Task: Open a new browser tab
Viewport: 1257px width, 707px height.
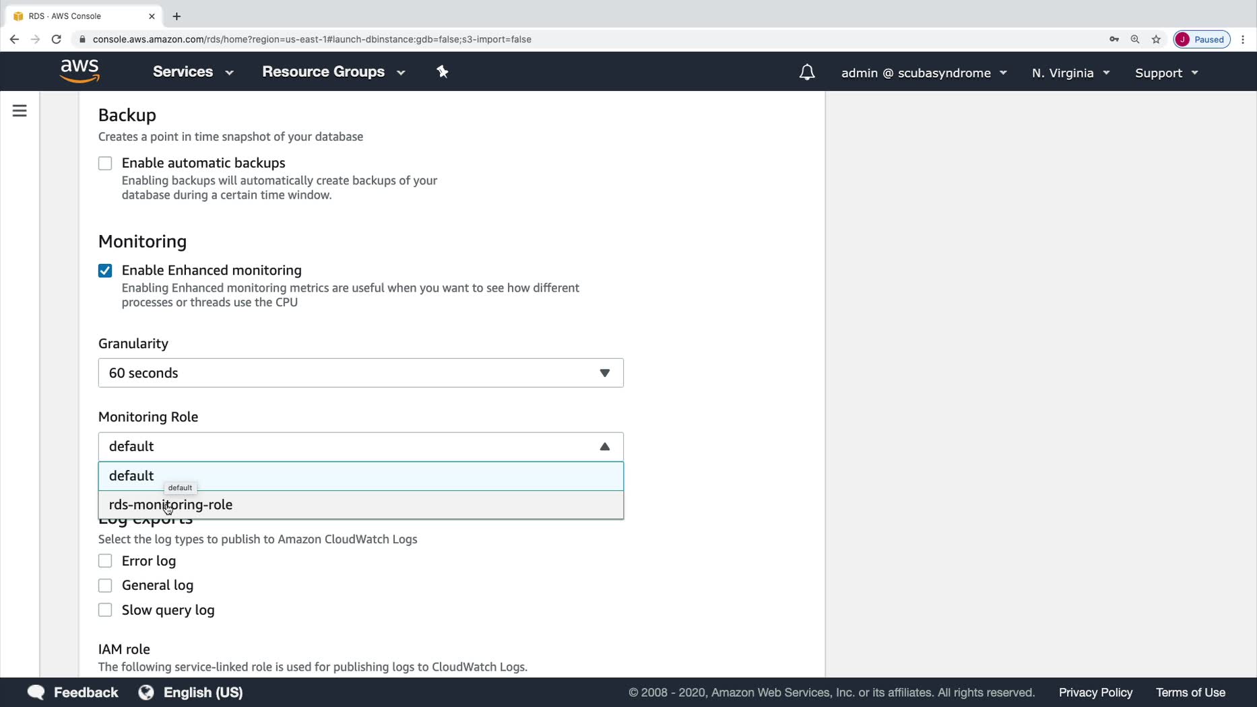Action: (176, 16)
